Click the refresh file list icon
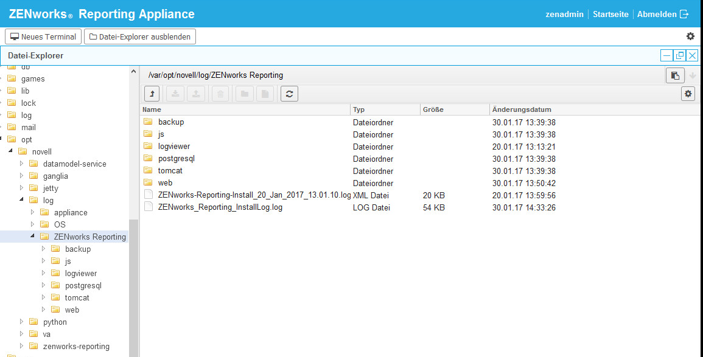Image resolution: width=703 pixels, height=357 pixels. pos(289,94)
